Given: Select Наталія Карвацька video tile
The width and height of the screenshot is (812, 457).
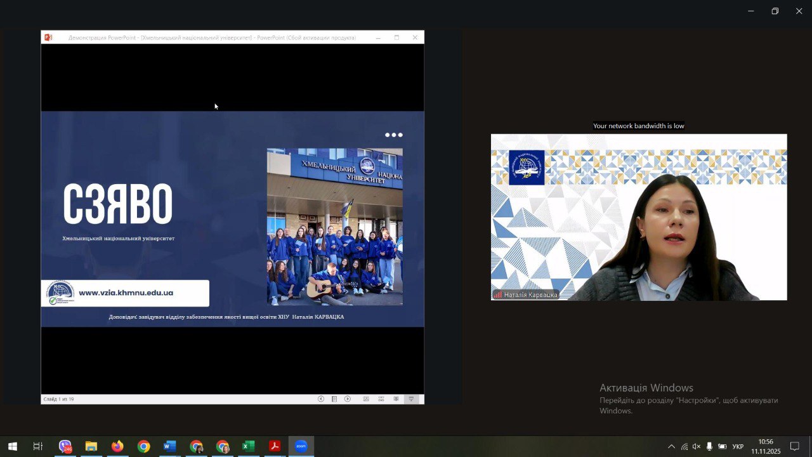Looking at the screenshot, I should coord(638,217).
